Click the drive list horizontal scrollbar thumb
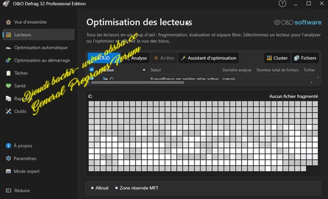 pos(138,83)
